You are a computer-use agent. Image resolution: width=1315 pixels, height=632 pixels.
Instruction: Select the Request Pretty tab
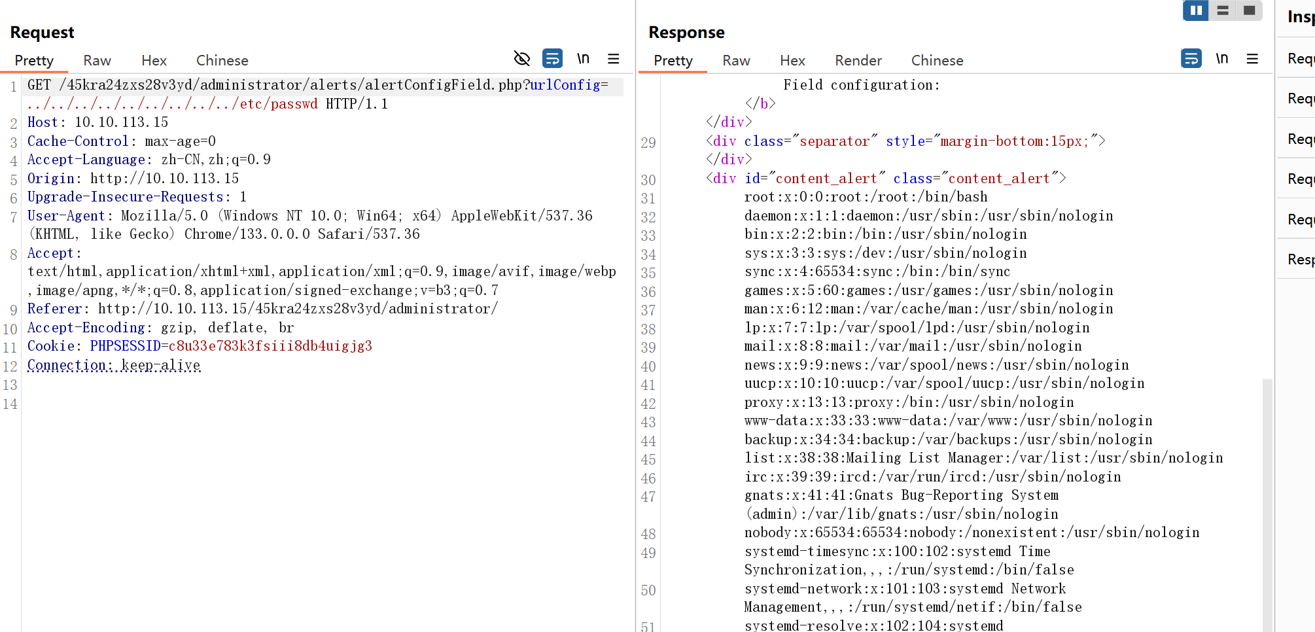point(34,60)
